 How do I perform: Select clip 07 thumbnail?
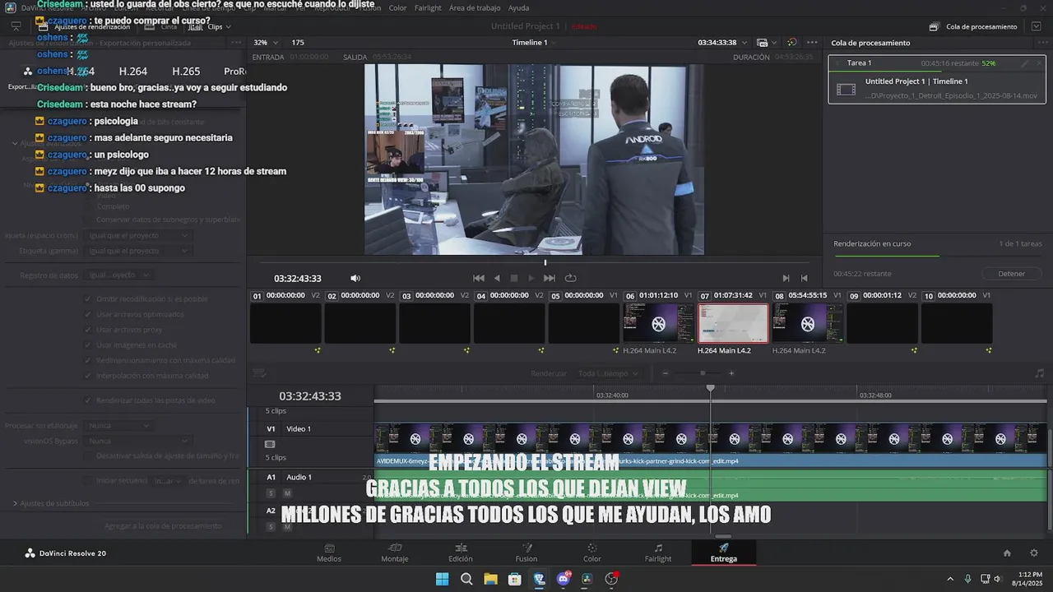733,323
